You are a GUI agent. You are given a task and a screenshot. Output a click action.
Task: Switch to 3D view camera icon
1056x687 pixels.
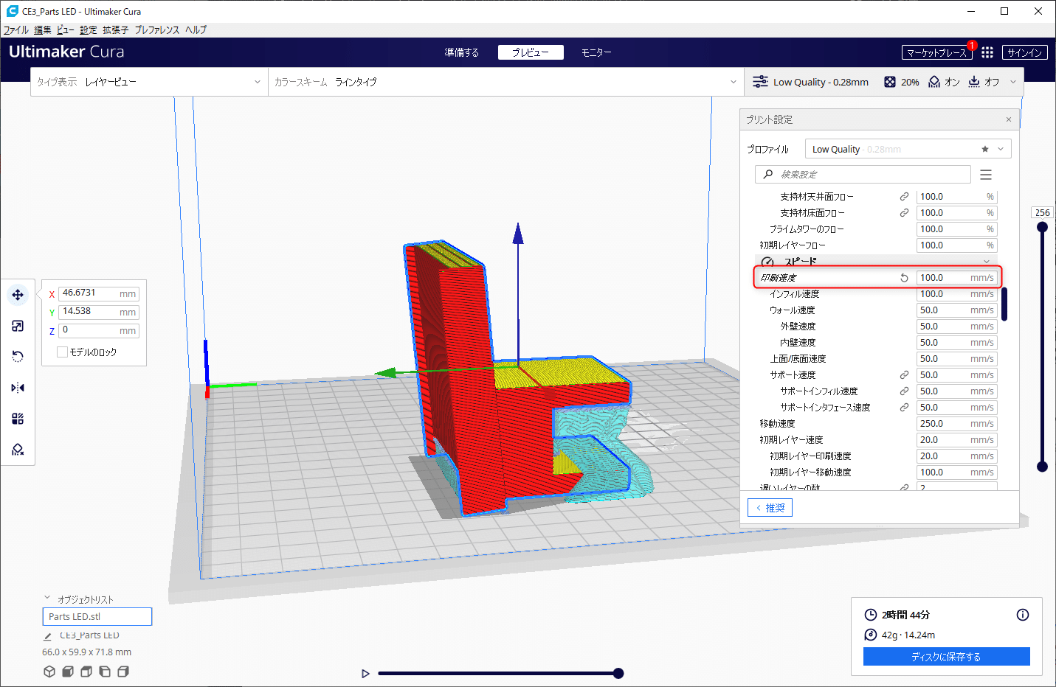pos(49,672)
